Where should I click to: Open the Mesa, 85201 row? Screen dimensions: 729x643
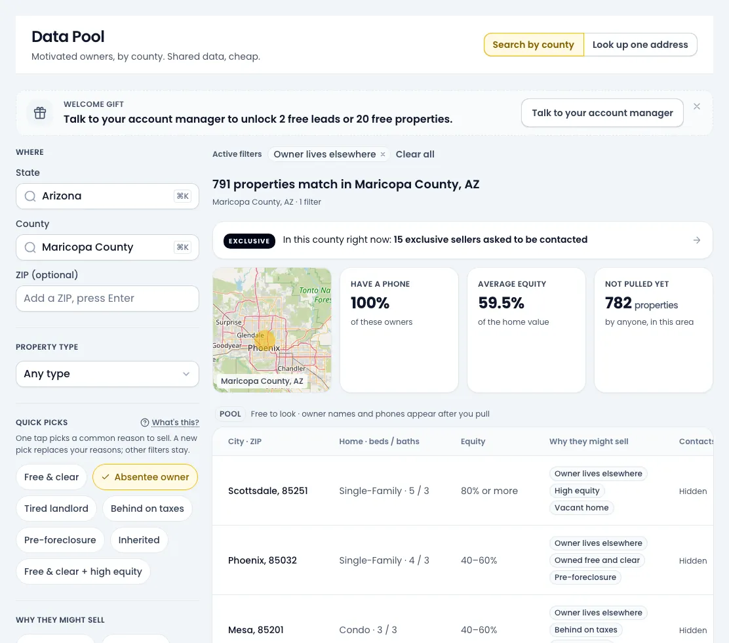pos(463,619)
